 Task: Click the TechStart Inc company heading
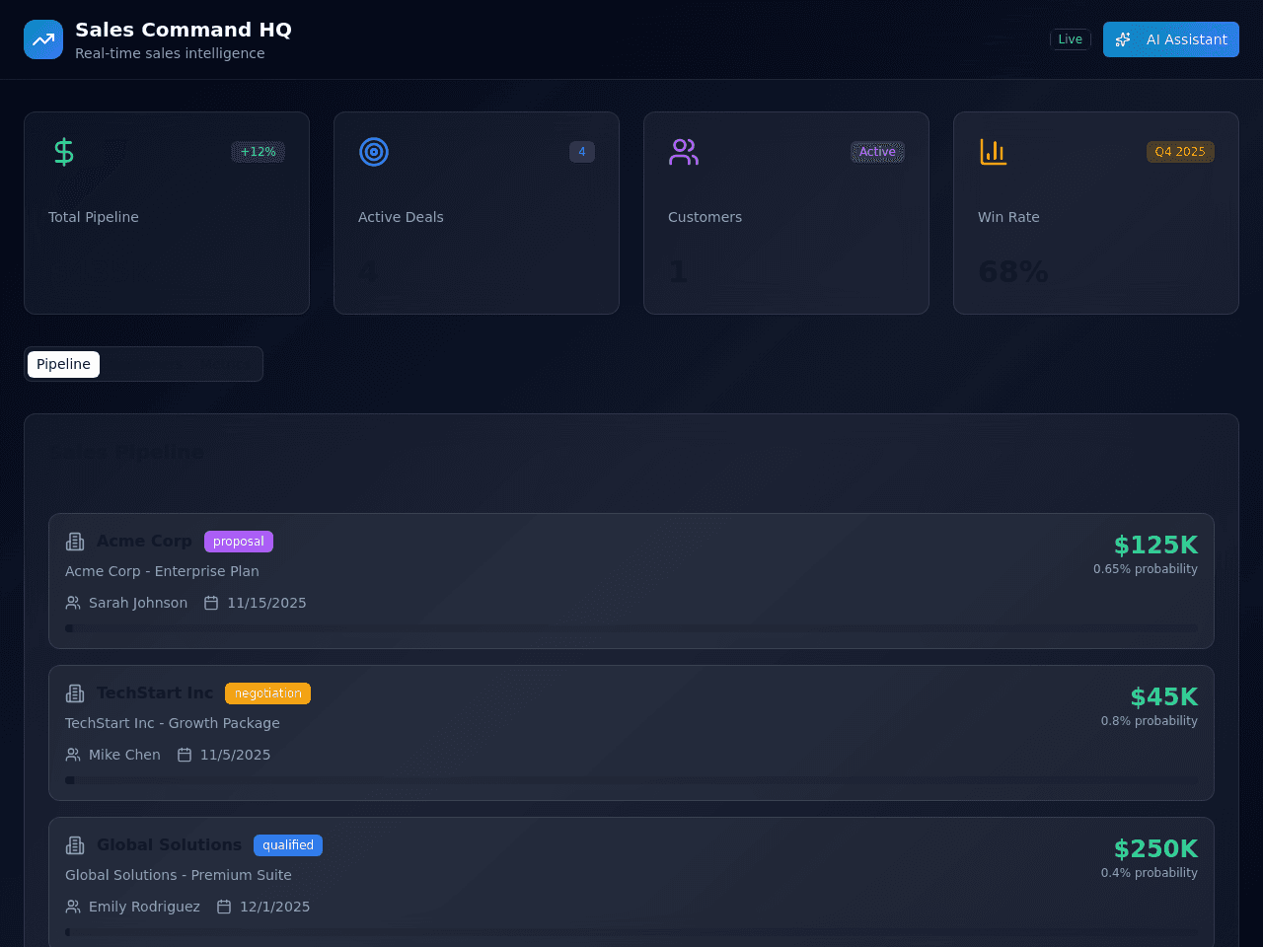coord(155,693)
